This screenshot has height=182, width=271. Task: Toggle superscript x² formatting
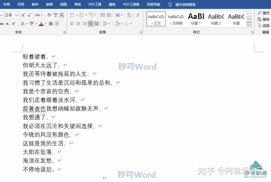(14, 24)
